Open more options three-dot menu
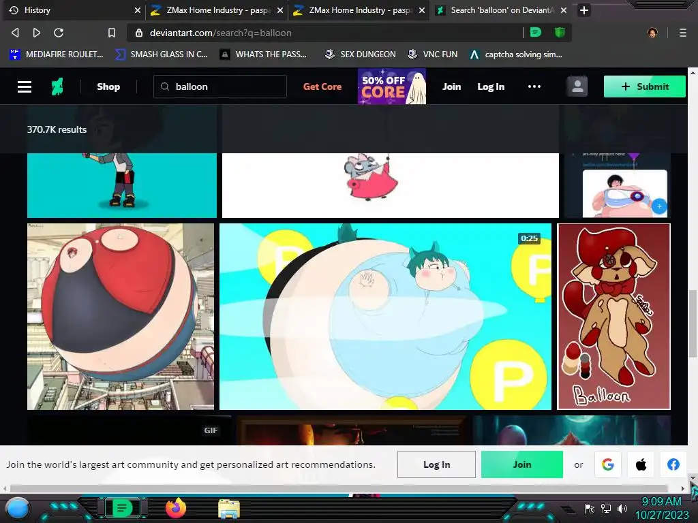 534,86
